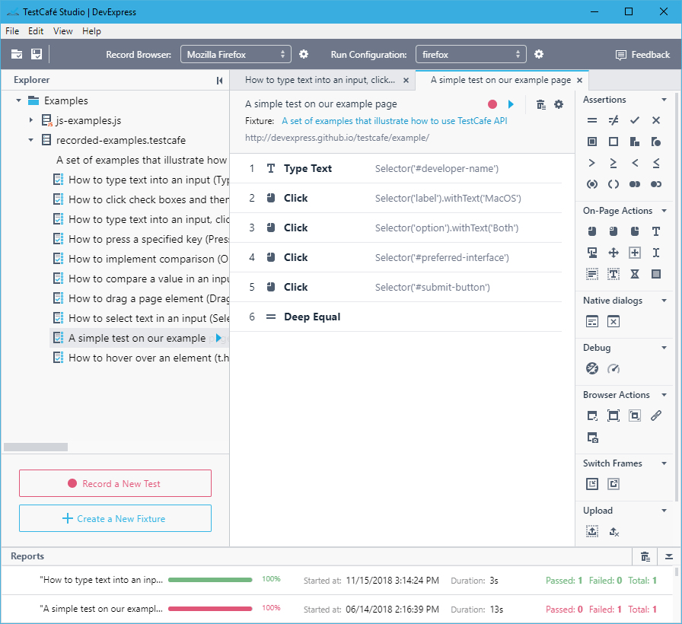Run the test with blue play icon
The width and height of the screenshot is (682, 624).
click(511, 104)
